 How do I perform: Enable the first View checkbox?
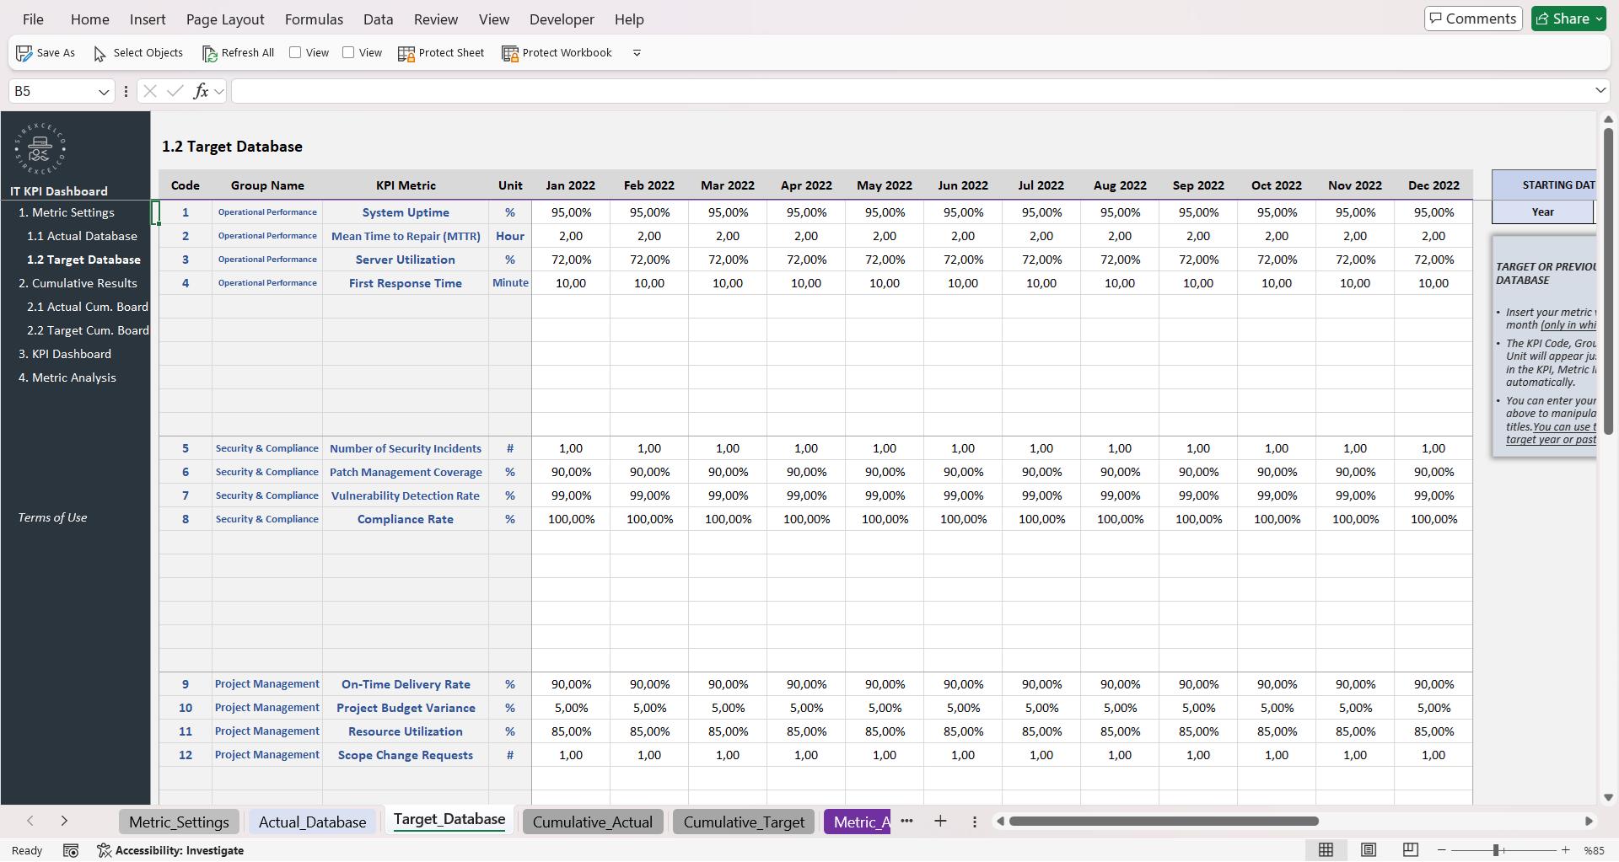coord(296,51)
